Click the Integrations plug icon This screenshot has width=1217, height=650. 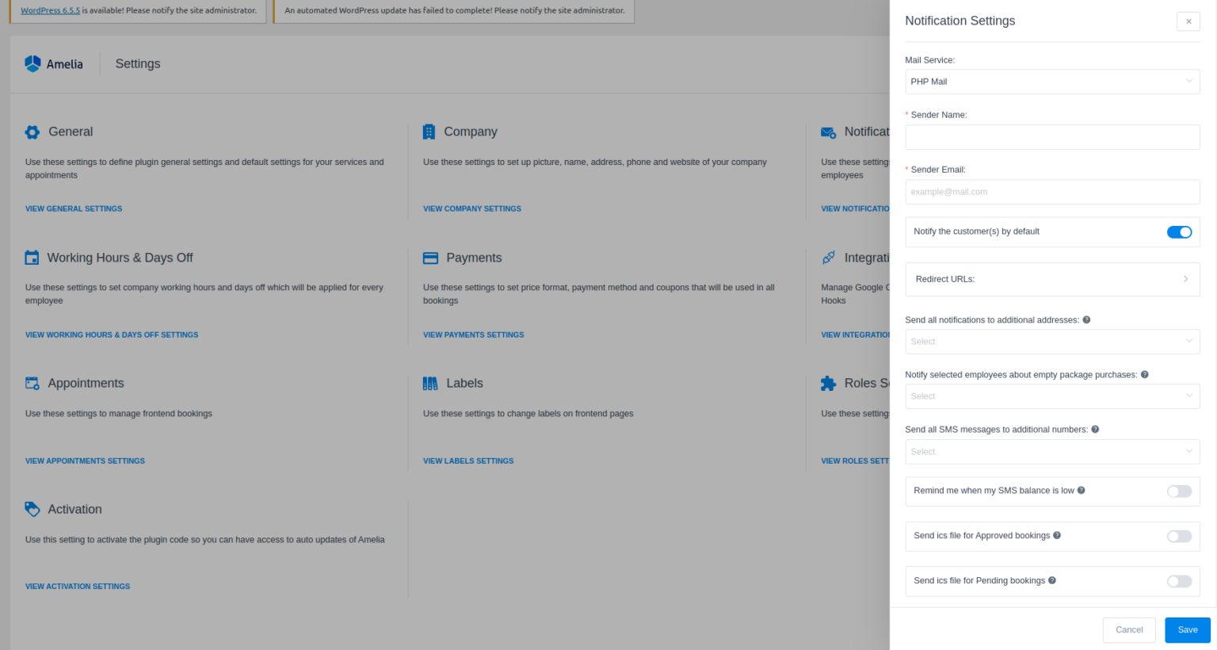(828, 258)
